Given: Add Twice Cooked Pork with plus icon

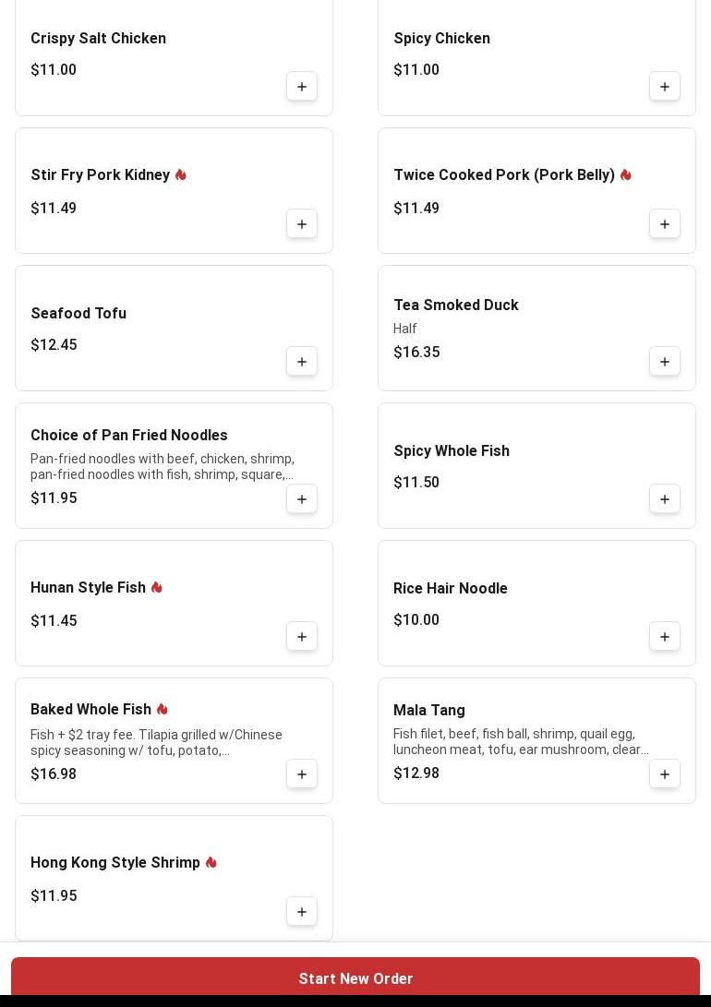Looking at the screenshot, I should pyautogui.click(x=665, y=224).
